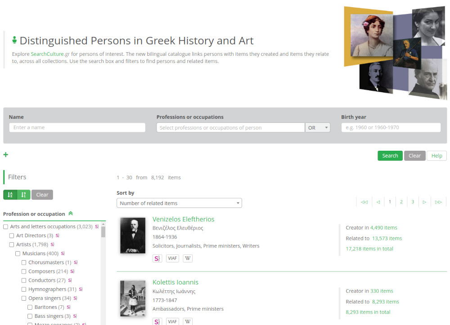Select the alphabetical A-Z sort icon
Image resolution: width=450 pixels, height=325 pixels.
[9, 194]
